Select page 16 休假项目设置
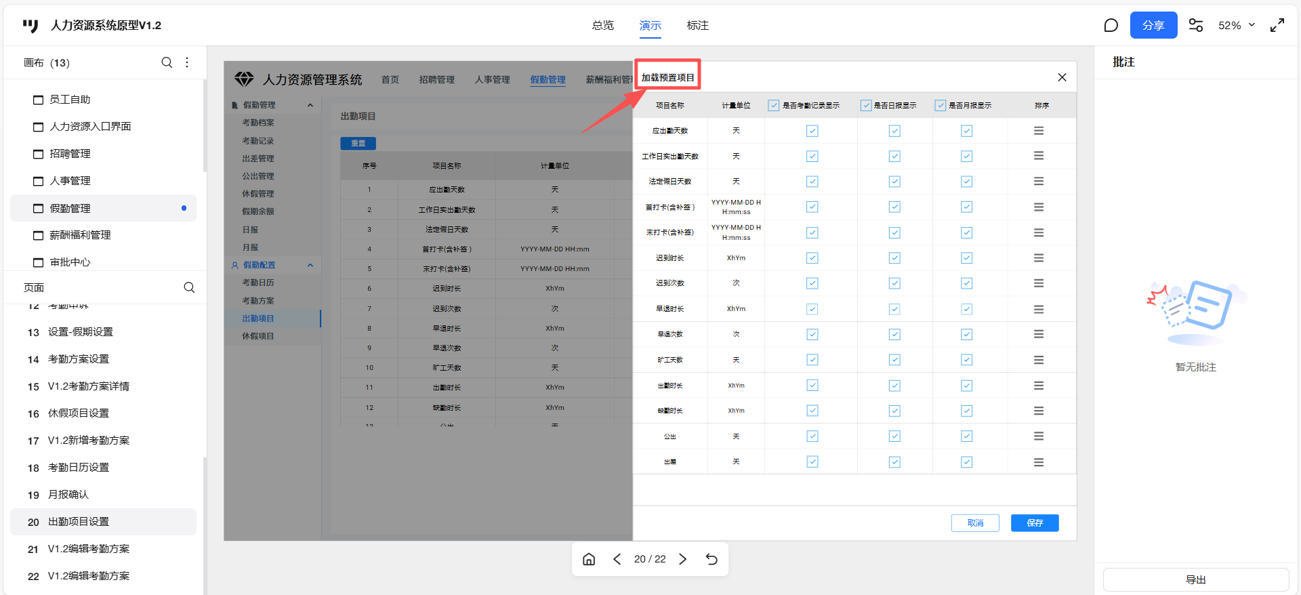 79,413
